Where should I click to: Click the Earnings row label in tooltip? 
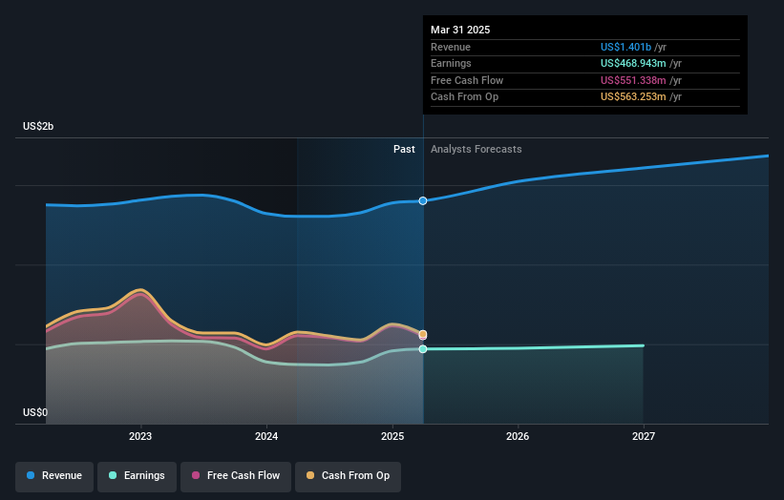click(x=451, y=63)
